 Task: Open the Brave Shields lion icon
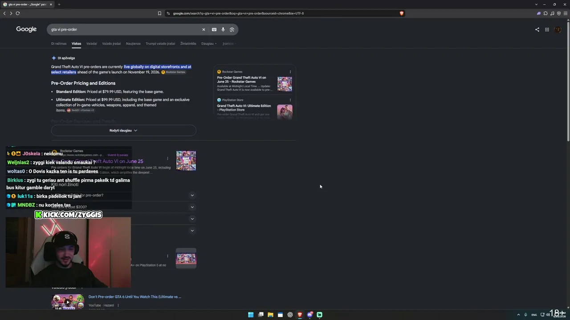401,13
